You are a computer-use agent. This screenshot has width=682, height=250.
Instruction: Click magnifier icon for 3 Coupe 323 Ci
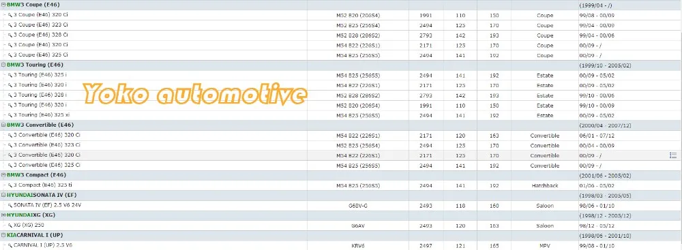point(10,25)
